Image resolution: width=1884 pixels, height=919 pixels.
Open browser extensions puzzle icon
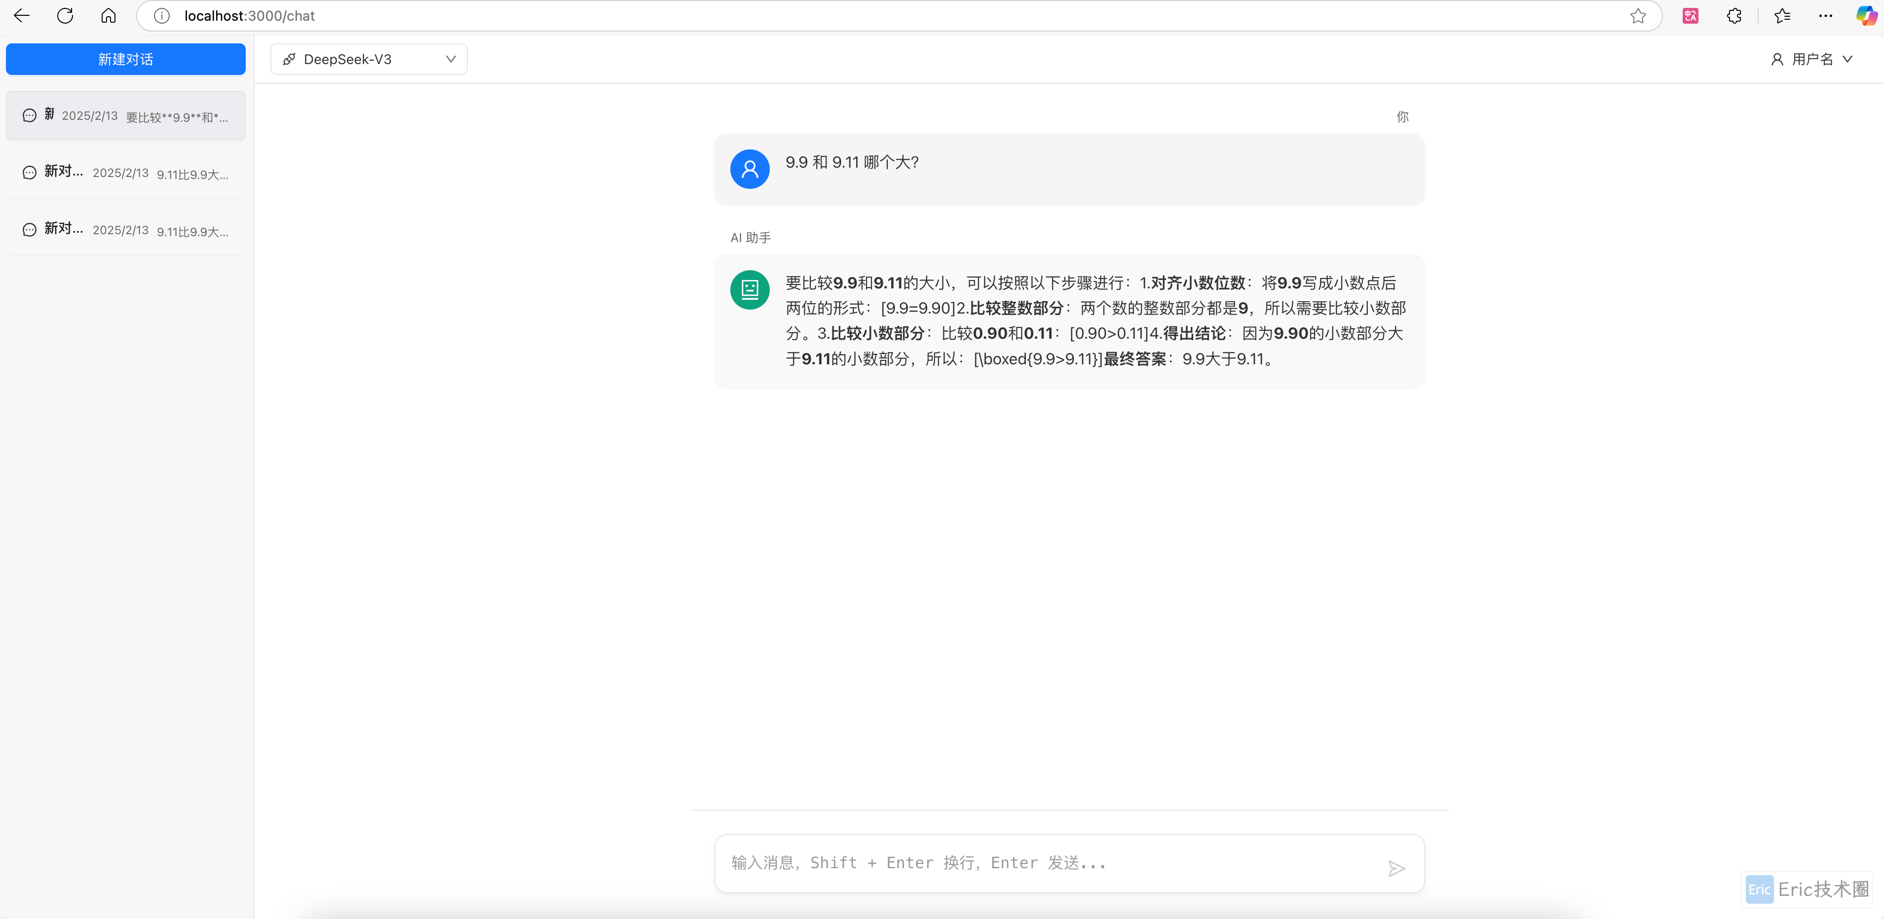click(x=1734, y=16)
